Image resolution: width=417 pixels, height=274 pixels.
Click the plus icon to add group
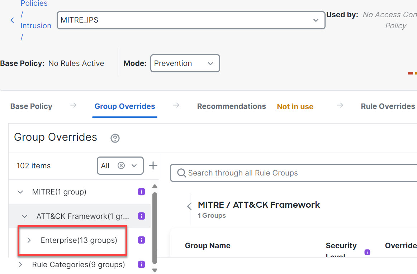point(153,165)
